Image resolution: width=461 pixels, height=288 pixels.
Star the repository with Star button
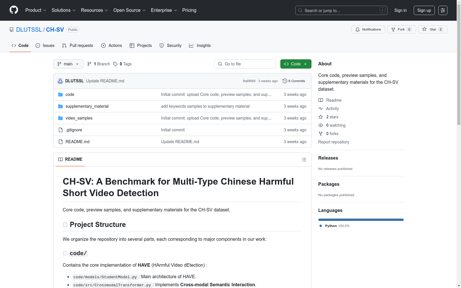point(433,29)
